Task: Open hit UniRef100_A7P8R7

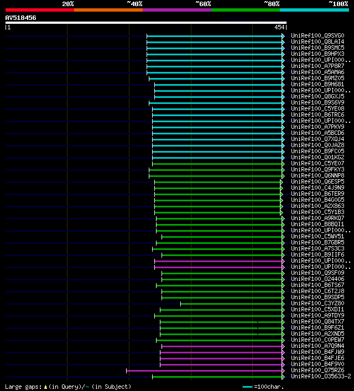Action: [x=317, y=66]
